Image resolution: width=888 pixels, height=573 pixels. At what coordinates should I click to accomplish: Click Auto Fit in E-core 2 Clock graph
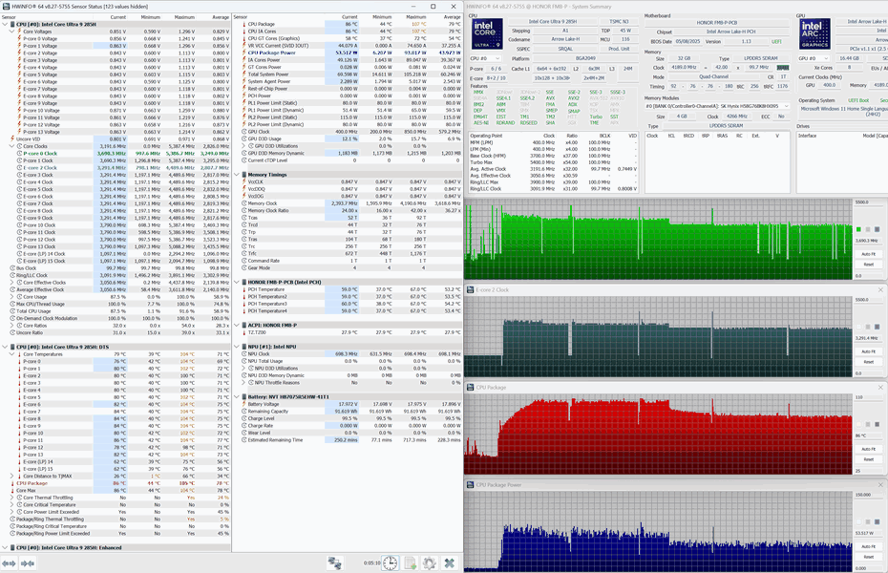pos(868,351)
